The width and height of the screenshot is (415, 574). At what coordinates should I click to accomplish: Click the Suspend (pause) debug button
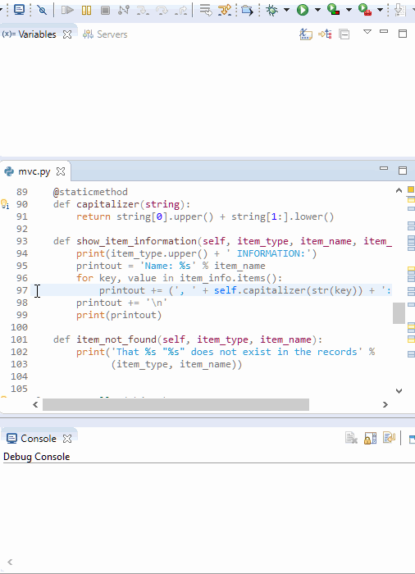[86, 10]
